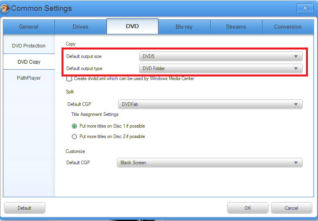318x221 pixels.
Task: Close the Common Settings dialog
Action: click(305, 8)
